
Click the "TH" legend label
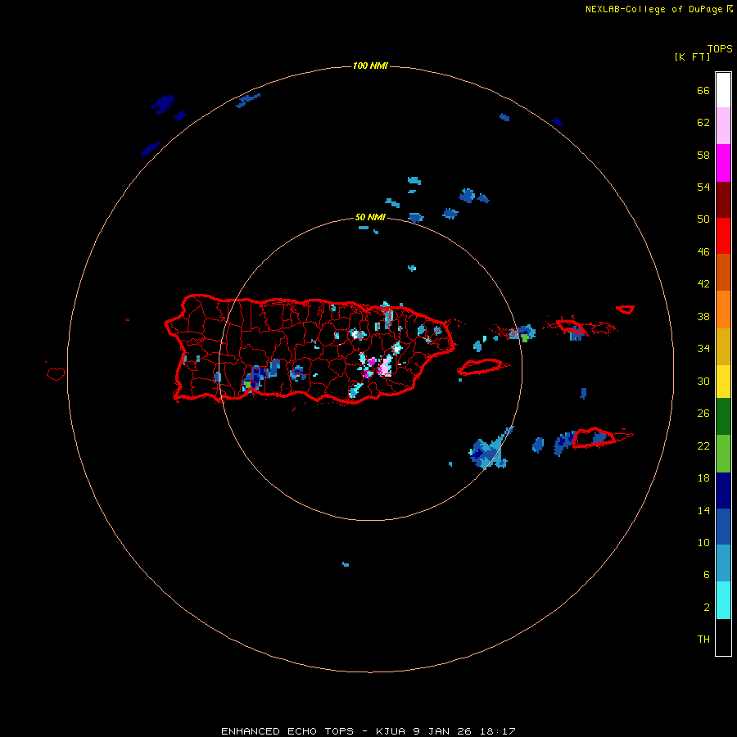[x=703, y=640]
